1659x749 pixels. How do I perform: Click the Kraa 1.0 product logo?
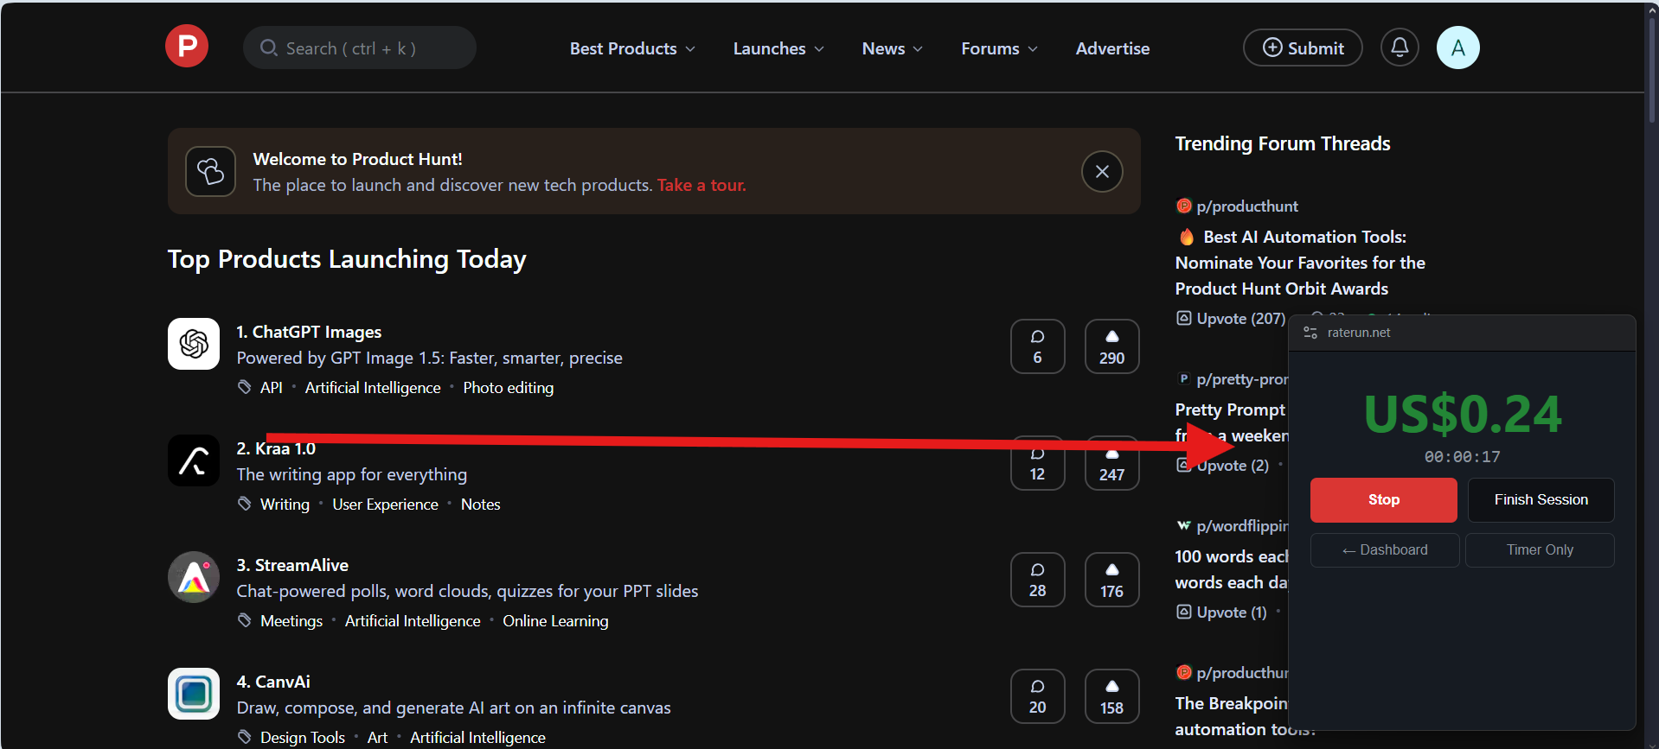[194, 460]
